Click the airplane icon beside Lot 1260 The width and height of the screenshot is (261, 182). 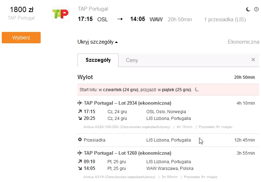point(80,153)
